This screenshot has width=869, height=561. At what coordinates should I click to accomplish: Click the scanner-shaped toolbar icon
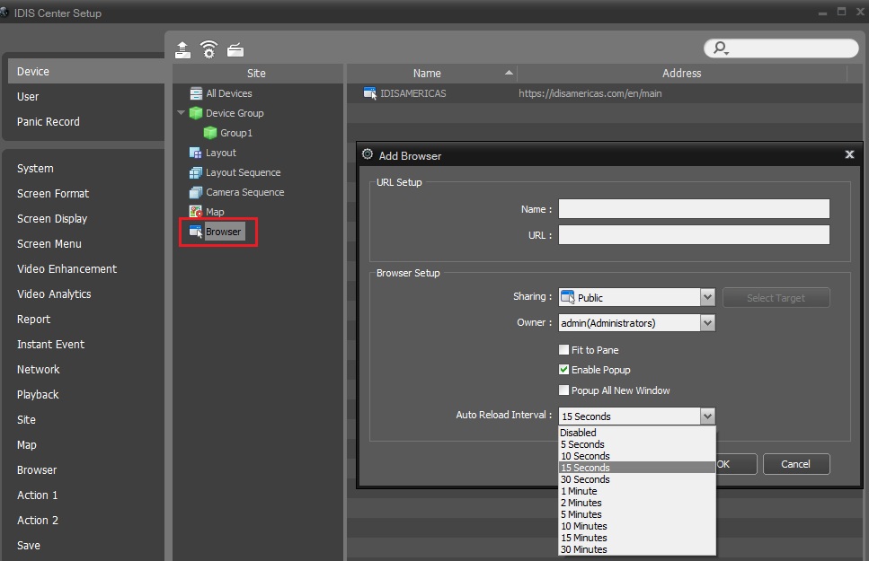pos(235,50)
